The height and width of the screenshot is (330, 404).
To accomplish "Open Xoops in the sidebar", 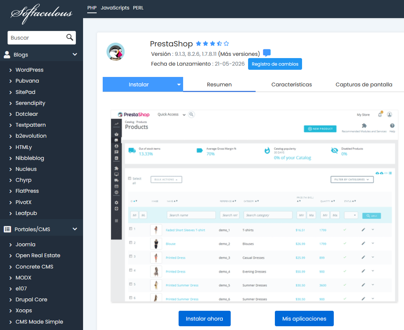I will point(24,310).
